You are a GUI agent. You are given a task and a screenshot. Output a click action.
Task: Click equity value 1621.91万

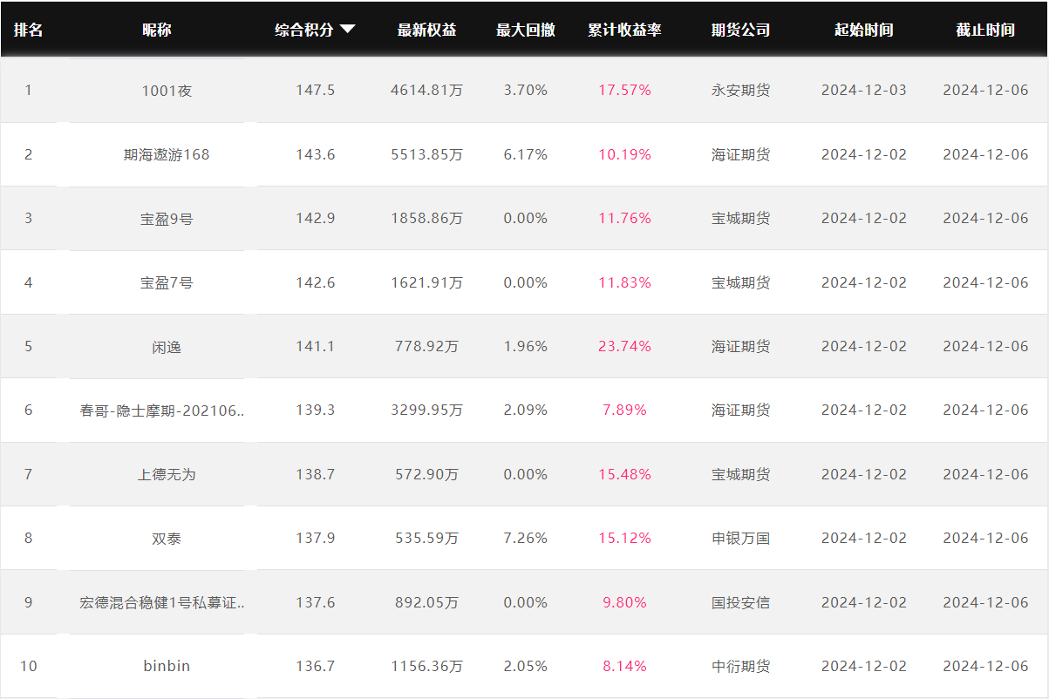coord(426,282)
